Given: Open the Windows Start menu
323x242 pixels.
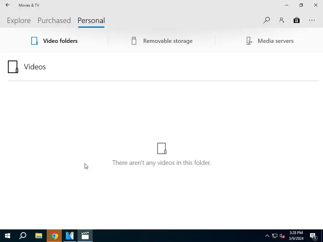Looking at the screenshot, I should (x=8, y=236).
